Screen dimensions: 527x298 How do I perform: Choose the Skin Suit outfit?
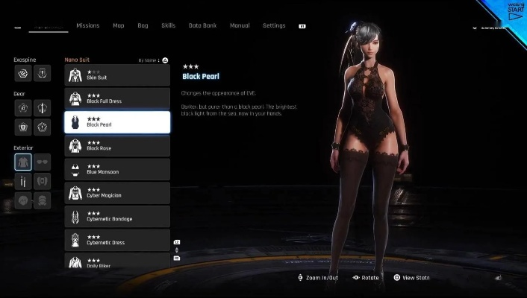(x=117, y=75)
